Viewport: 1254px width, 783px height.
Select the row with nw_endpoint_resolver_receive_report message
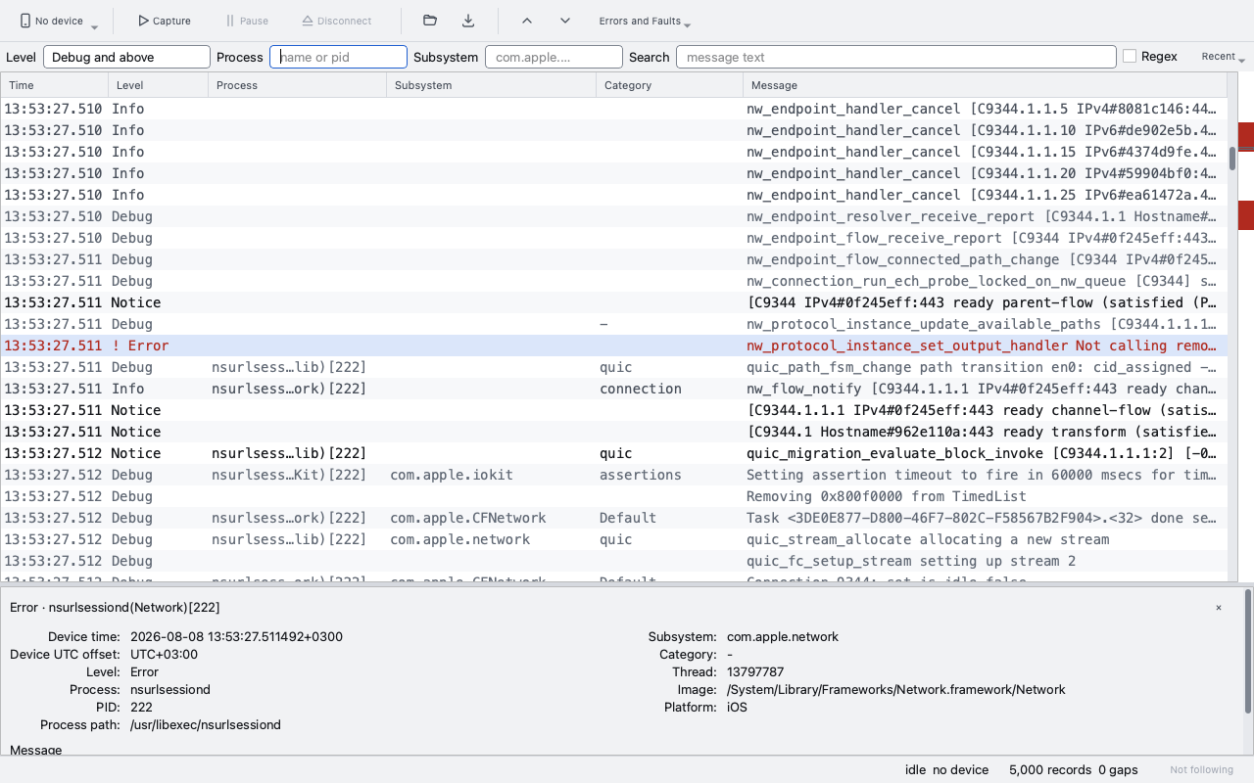[613, 216]
